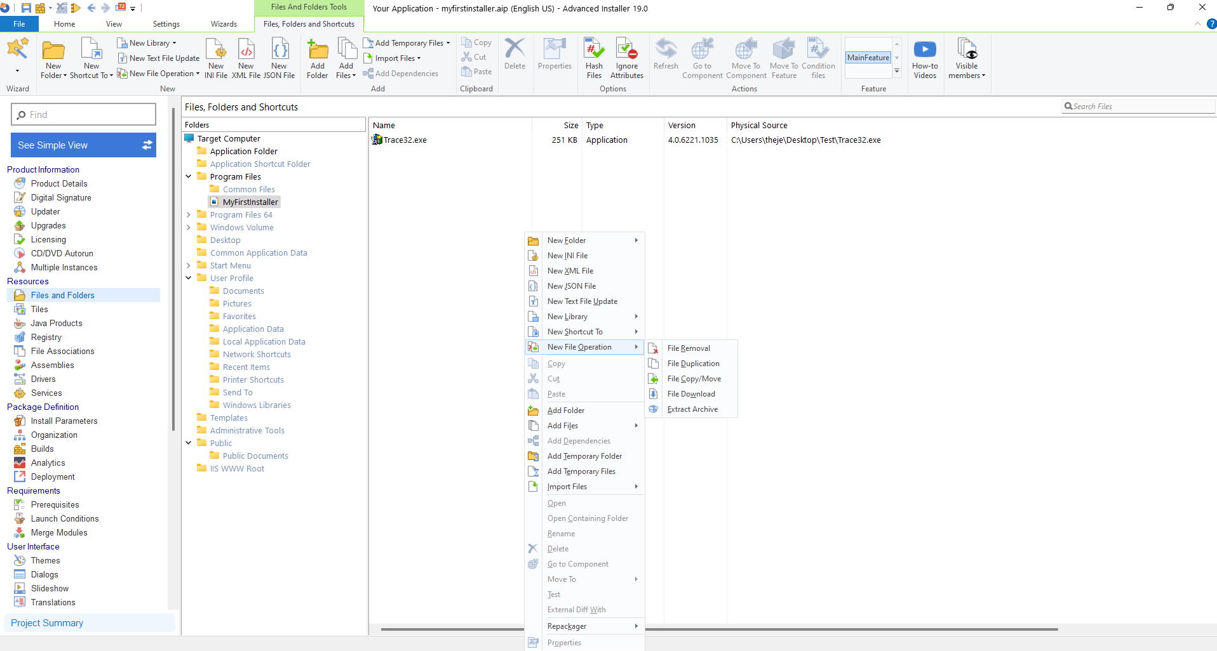Toggle See Simple View
1217x651 pixels.
click(x=83, y=145)
